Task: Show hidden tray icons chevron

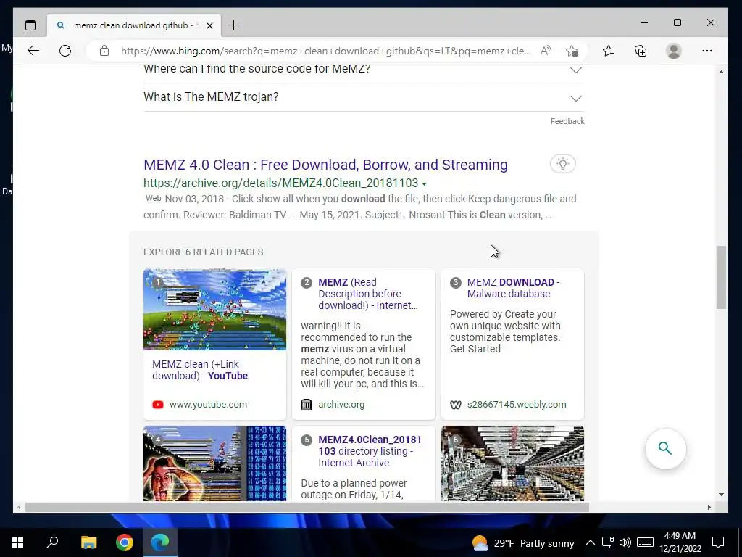Action: click(x=590, y=542)
